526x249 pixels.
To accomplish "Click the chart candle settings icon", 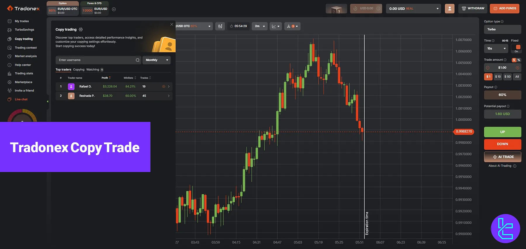I will (x=220, y=26).
